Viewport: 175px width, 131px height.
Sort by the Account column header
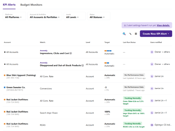tap(8, 42)
